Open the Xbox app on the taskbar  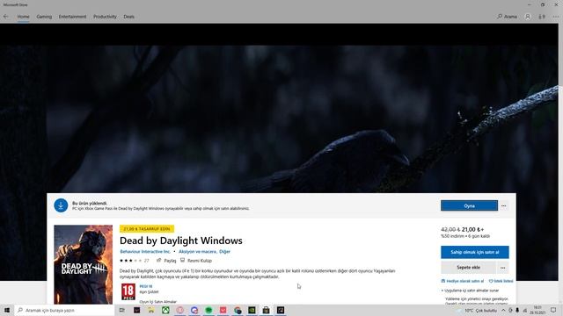(x=165, y=310)
